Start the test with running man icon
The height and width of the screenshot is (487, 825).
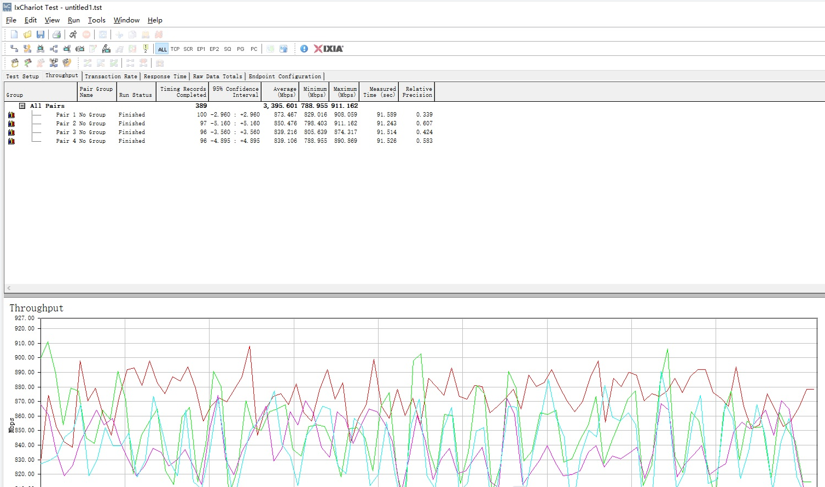(x=73, y=34)
